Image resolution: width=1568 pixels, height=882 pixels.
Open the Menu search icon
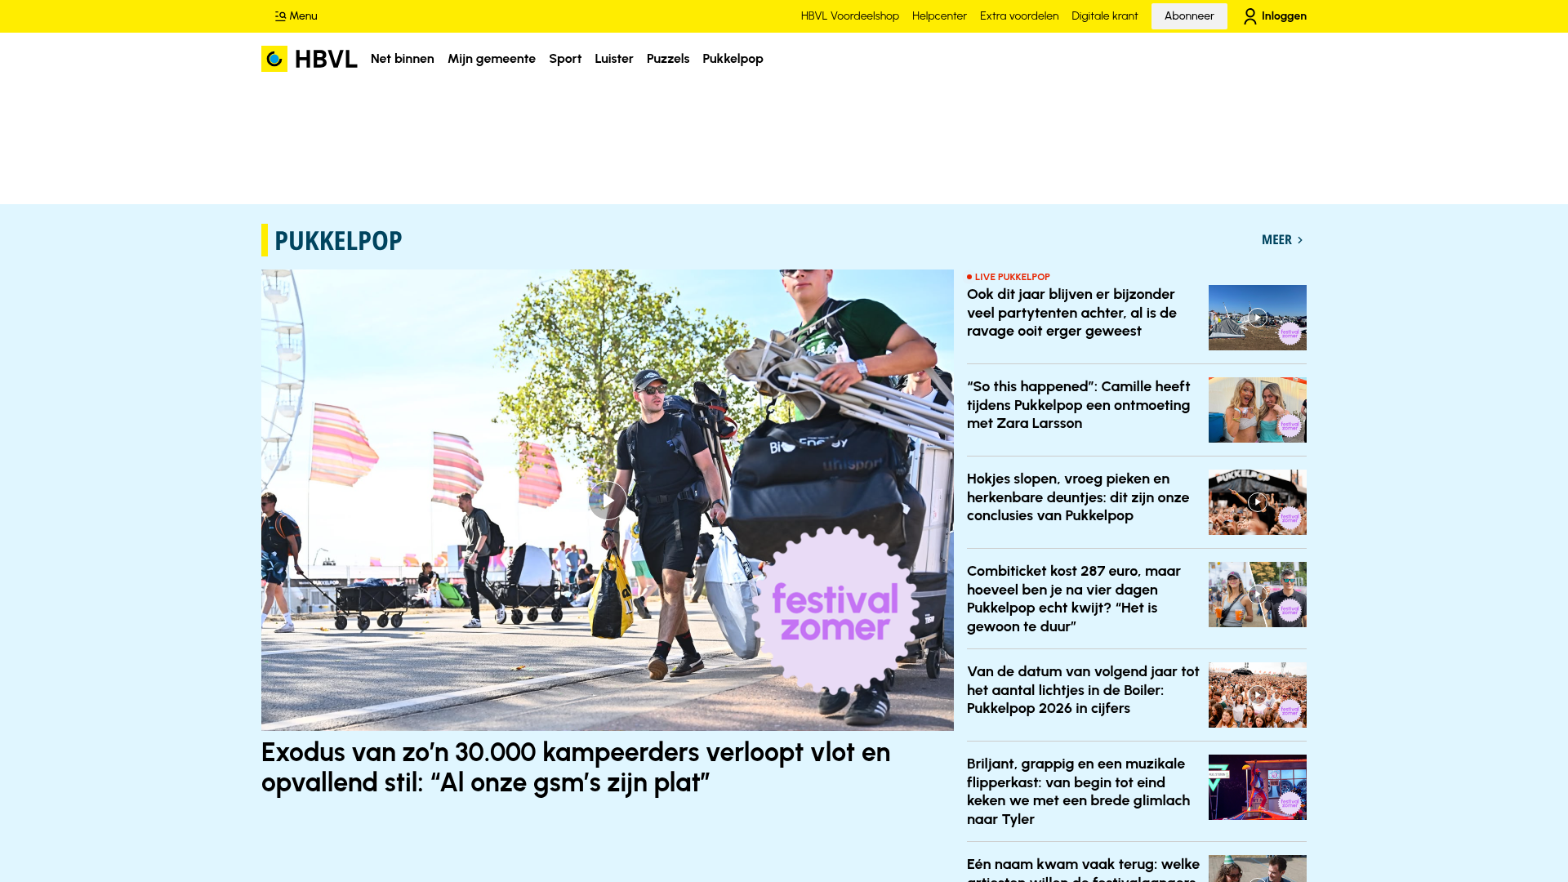coord(280,16)
